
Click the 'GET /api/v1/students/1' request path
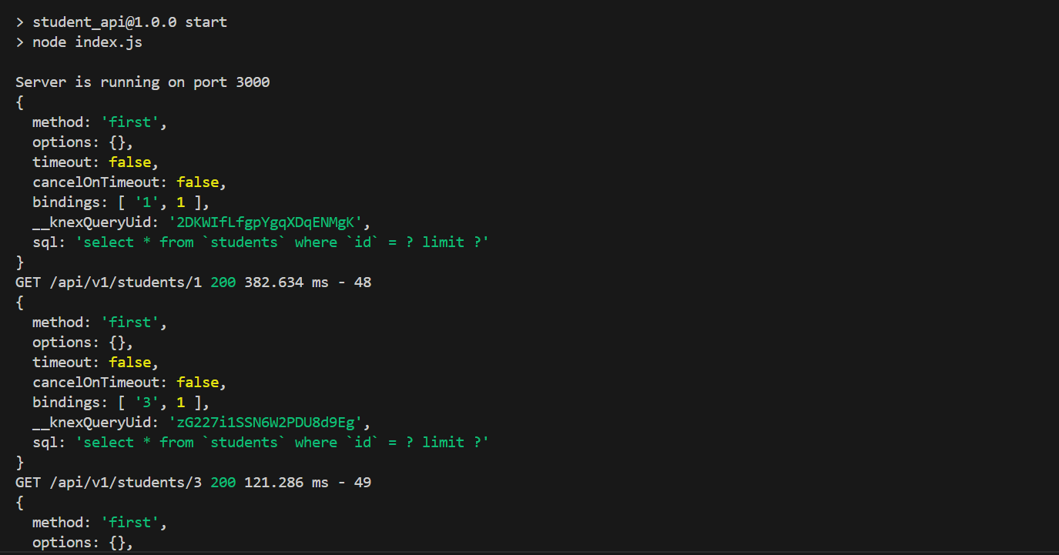click(x=109, y=283)
